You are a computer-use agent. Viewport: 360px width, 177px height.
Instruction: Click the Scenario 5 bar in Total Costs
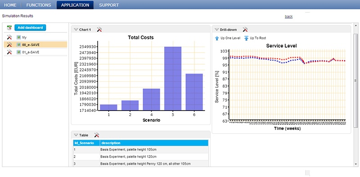[x=173, y=79]
